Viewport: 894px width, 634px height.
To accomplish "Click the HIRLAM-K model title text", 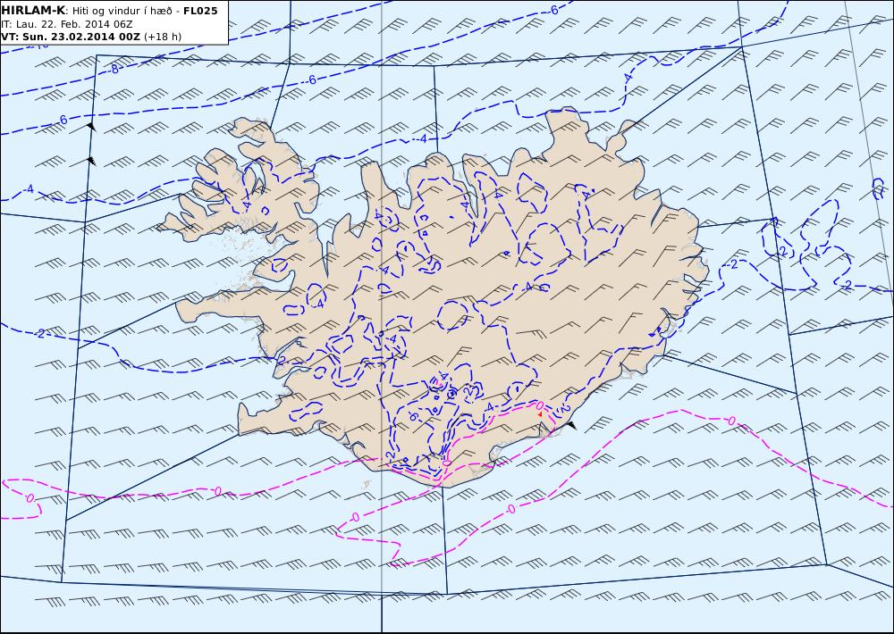I will 33,10.
